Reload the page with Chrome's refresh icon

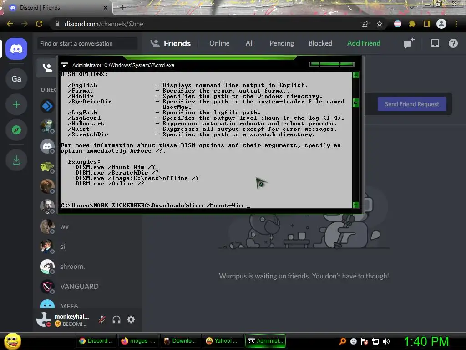pos(39,24)
